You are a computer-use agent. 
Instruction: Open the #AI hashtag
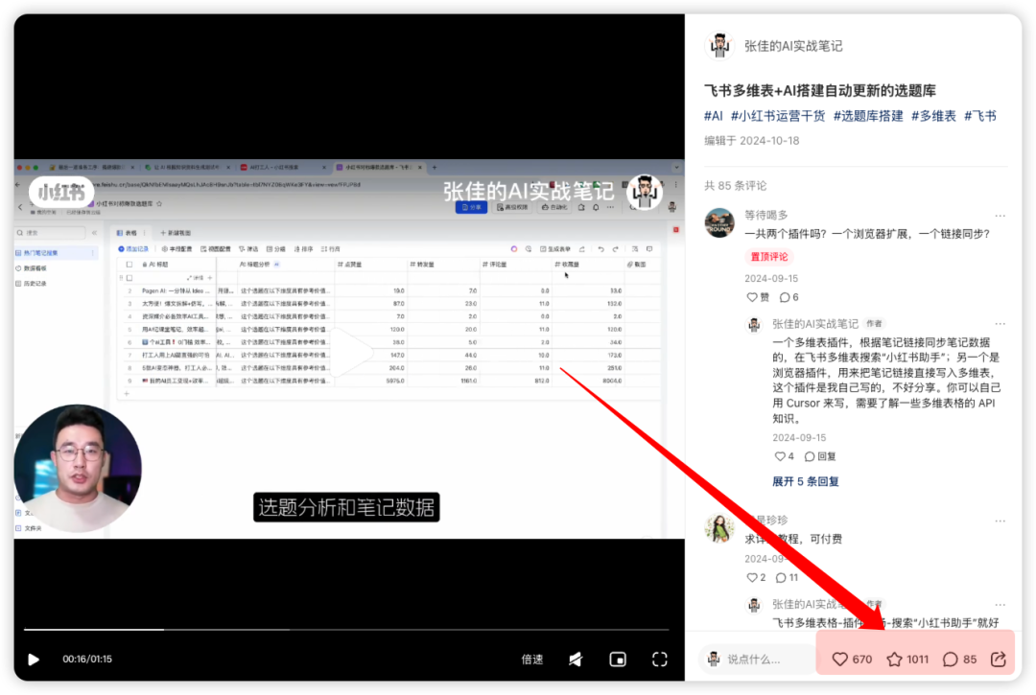click(713, 115)
